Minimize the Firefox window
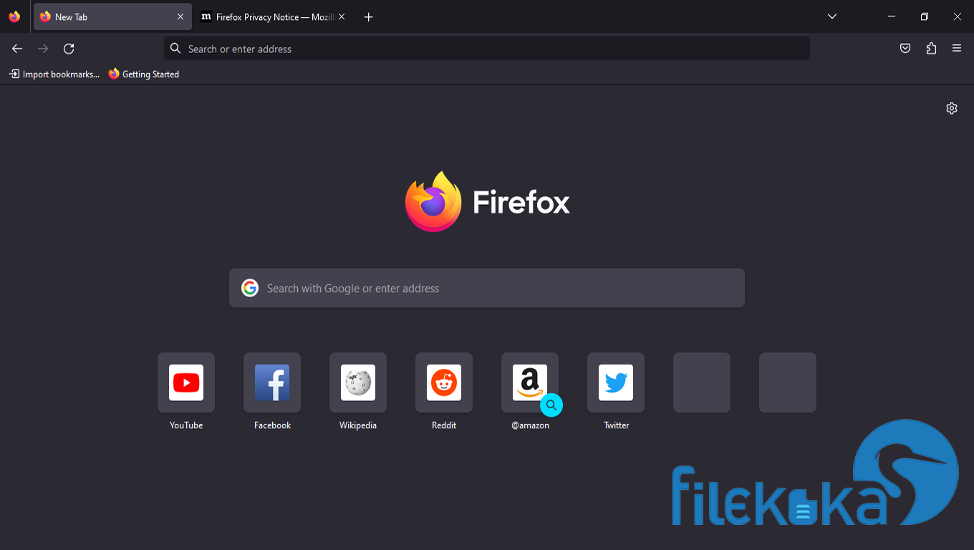The image size is (974, 550). coord(892,16)
